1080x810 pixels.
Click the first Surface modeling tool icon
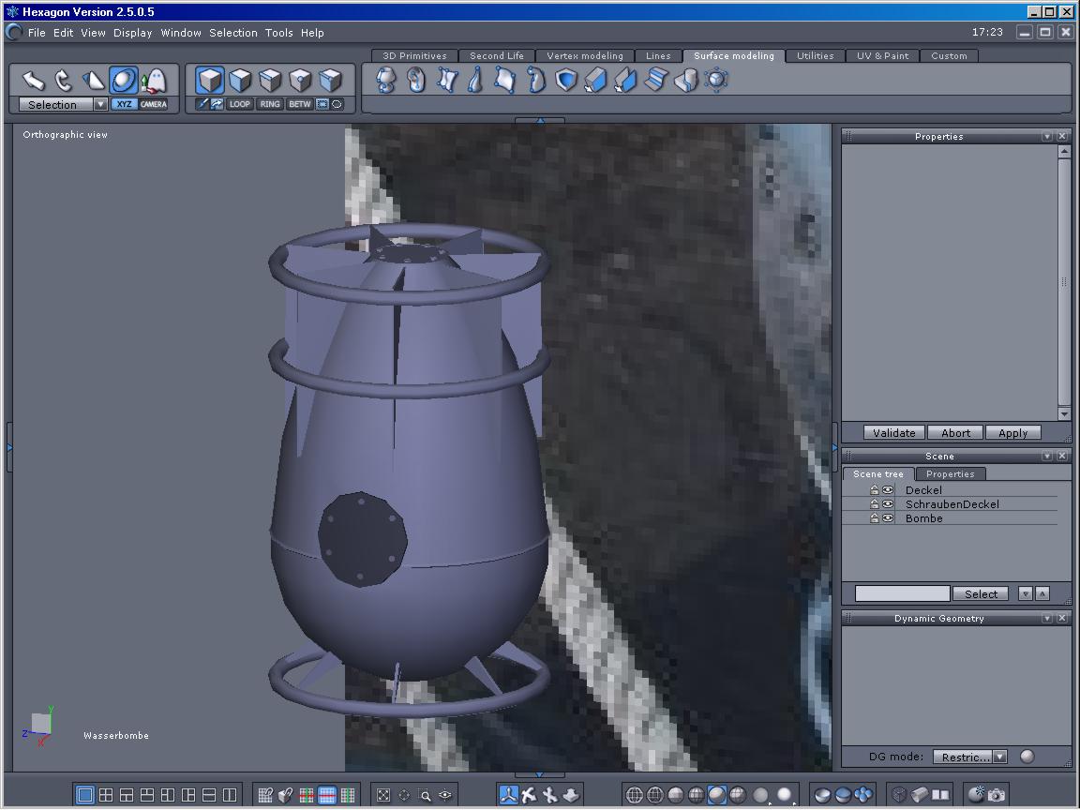tap(386, 81)
